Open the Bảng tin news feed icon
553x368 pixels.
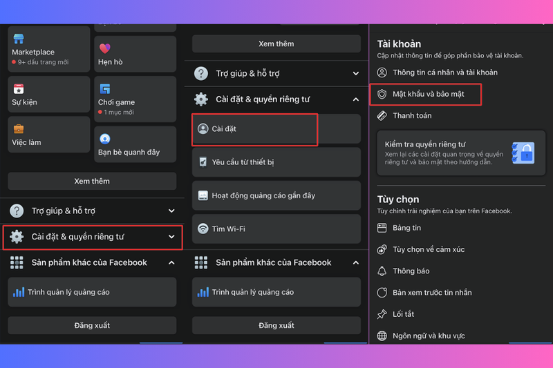[382, 228]
